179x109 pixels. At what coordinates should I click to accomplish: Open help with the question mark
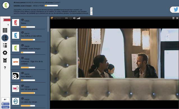coord(5,68)
